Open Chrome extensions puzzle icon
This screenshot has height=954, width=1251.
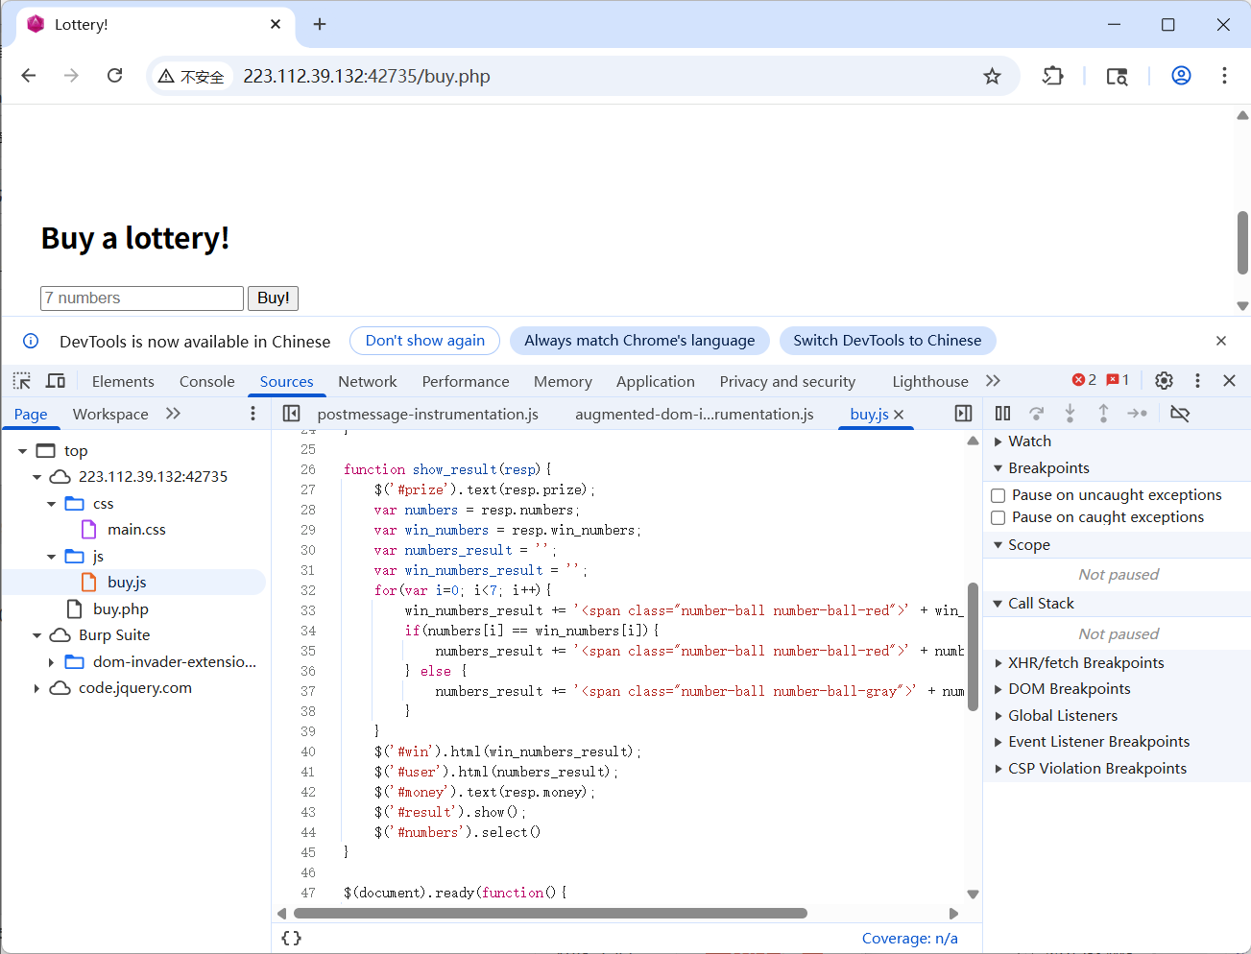(x=1053, y=76)
